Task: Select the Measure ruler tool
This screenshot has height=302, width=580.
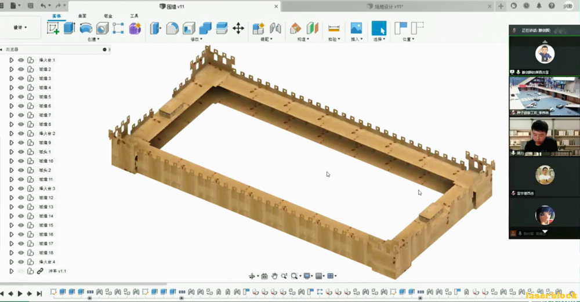Action: [333, 28]
